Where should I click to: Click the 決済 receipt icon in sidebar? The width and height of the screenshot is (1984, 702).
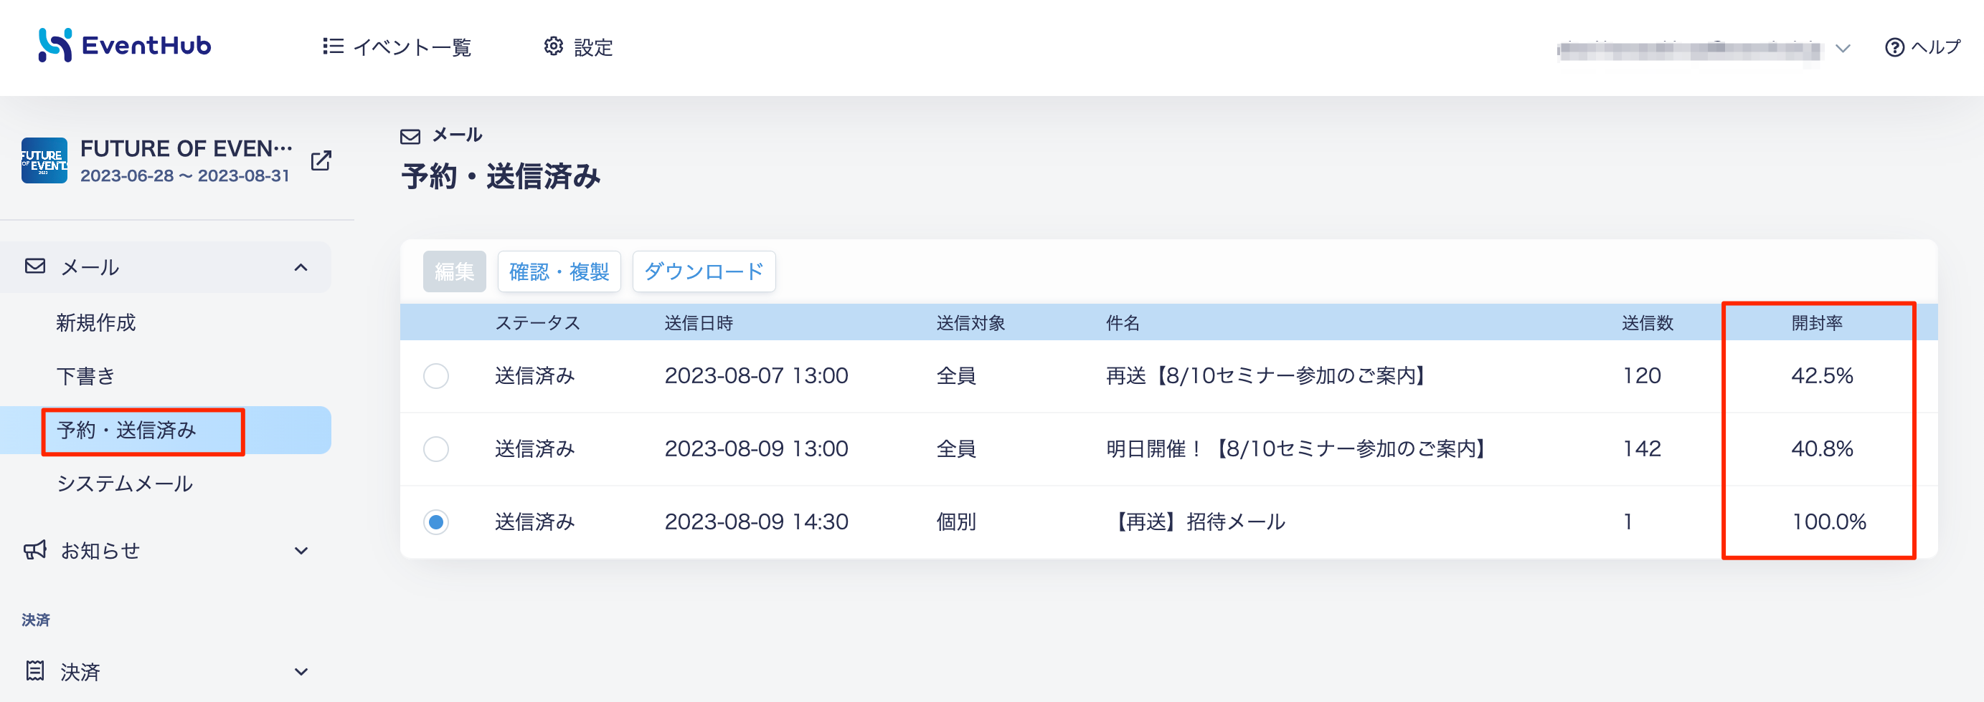coord(34,671)
